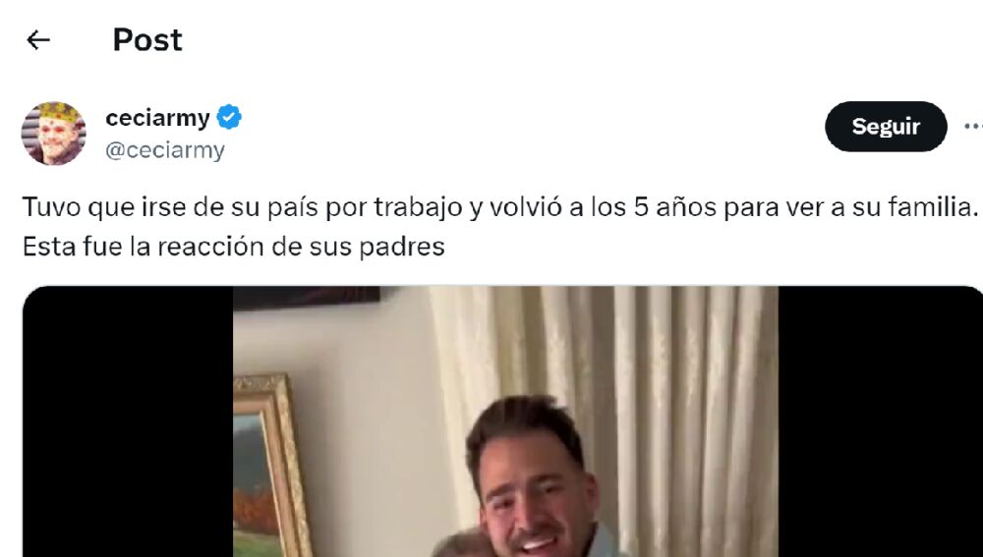Click the Post page heading

147,40
